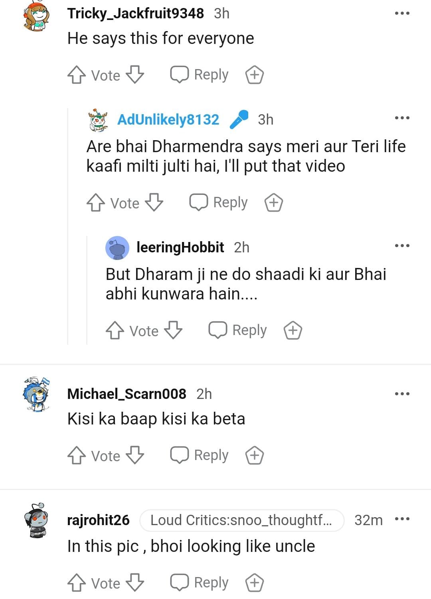This screenshot has width=431, height=599.
Task: Open options menu for Tricky_Jackfruit9348's comment
Action: [402, 14]
